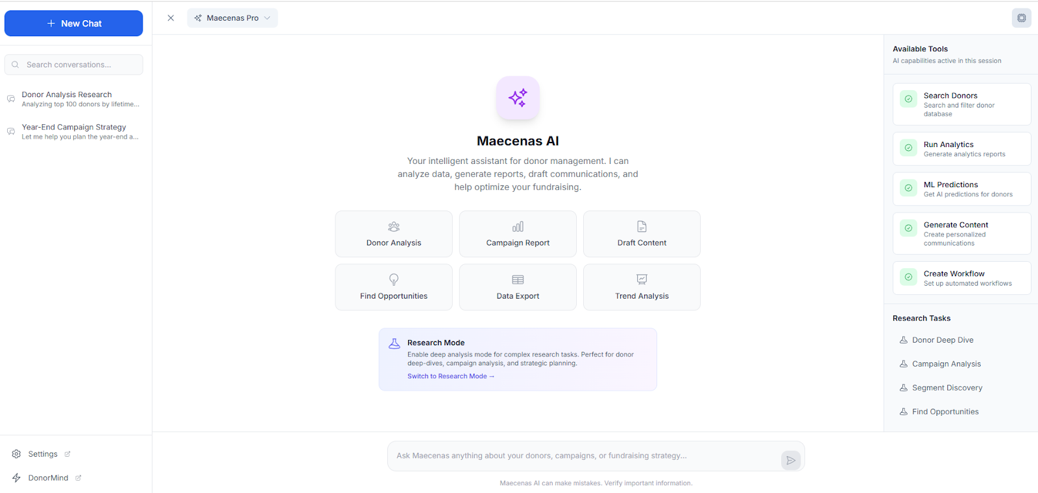The height and width of the screenshot is (493, 1038).
Task: Open DonorMind link in sidebar
Action: pyautogui.click(x=47, y=478)
